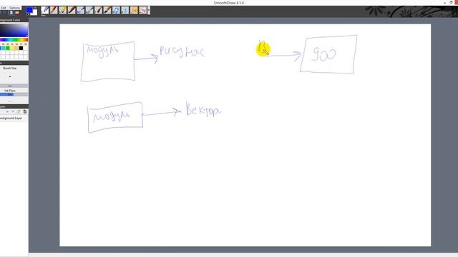The width and height of the screenshot is (458, 257).
Task: Select the gray pen tool, sixth in toolbar
Action: (x=89, y=11)
